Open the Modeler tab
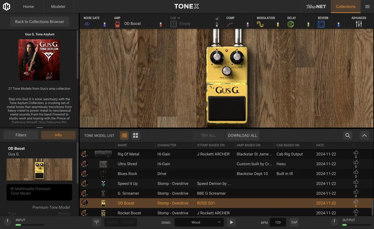This screenshot has width=374, height=229. tap(58, 6)
